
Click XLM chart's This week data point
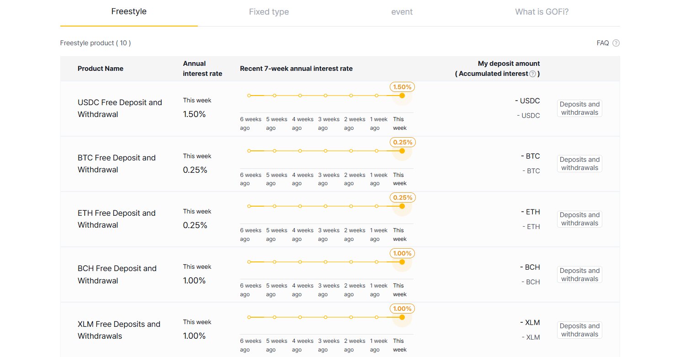pos(402,317)
